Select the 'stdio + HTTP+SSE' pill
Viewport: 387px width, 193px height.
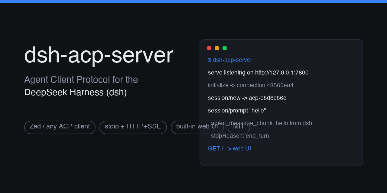133,127
